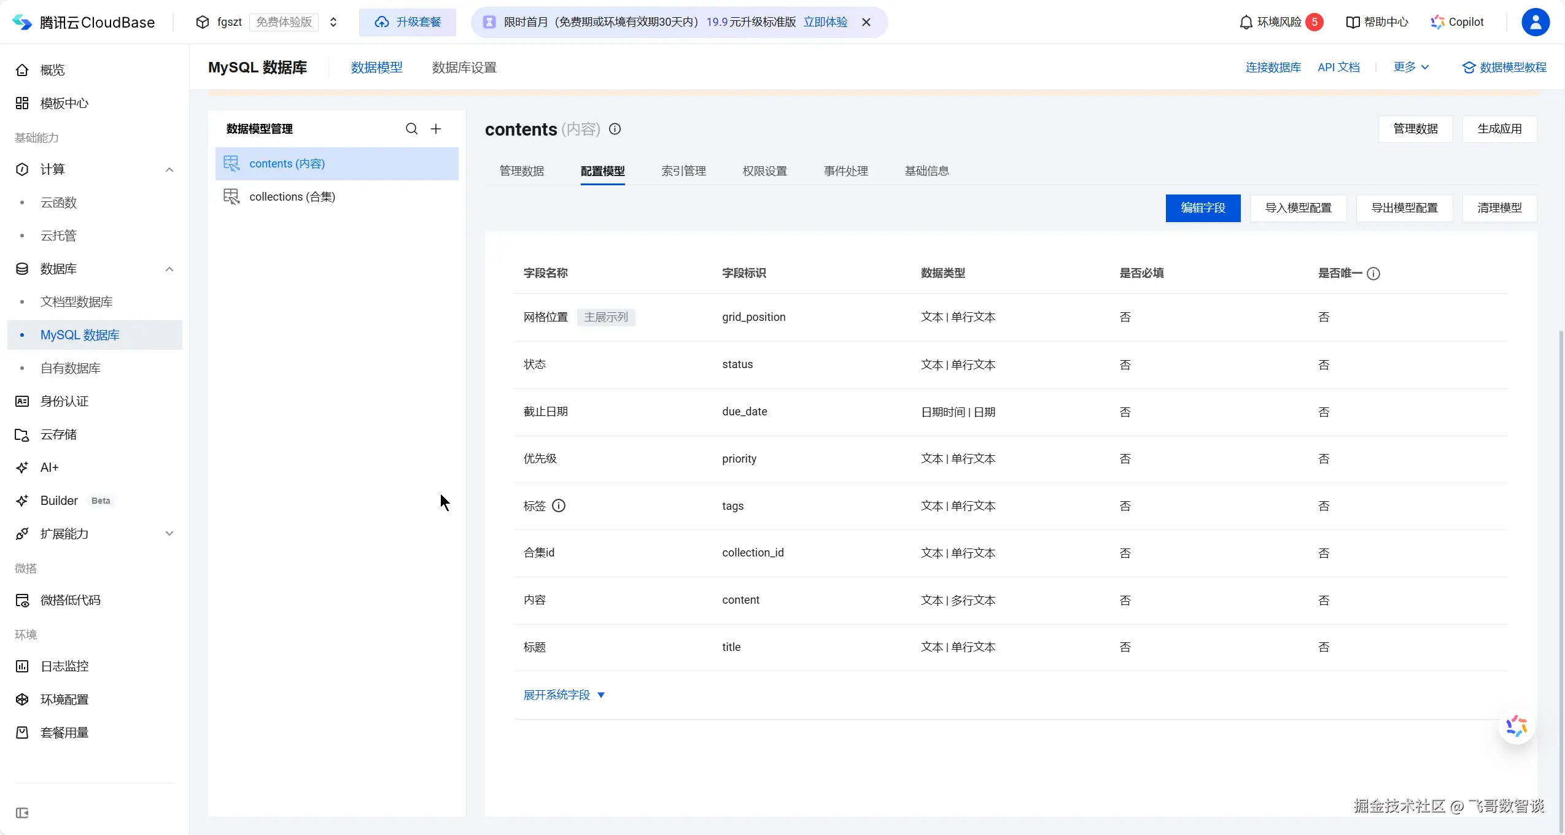Viewport: 1565px width, 835px height.
Task: Open 日志监控 in the sidebar
Action: [66, 666]
